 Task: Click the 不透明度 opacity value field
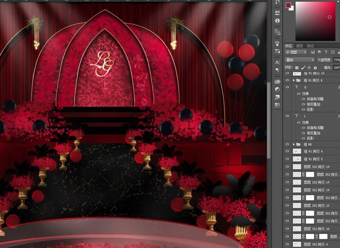tap(336, 60)
